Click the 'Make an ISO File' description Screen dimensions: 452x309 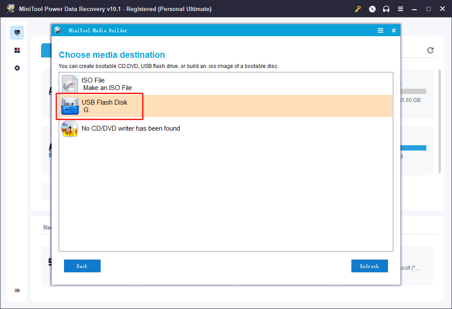108,88
